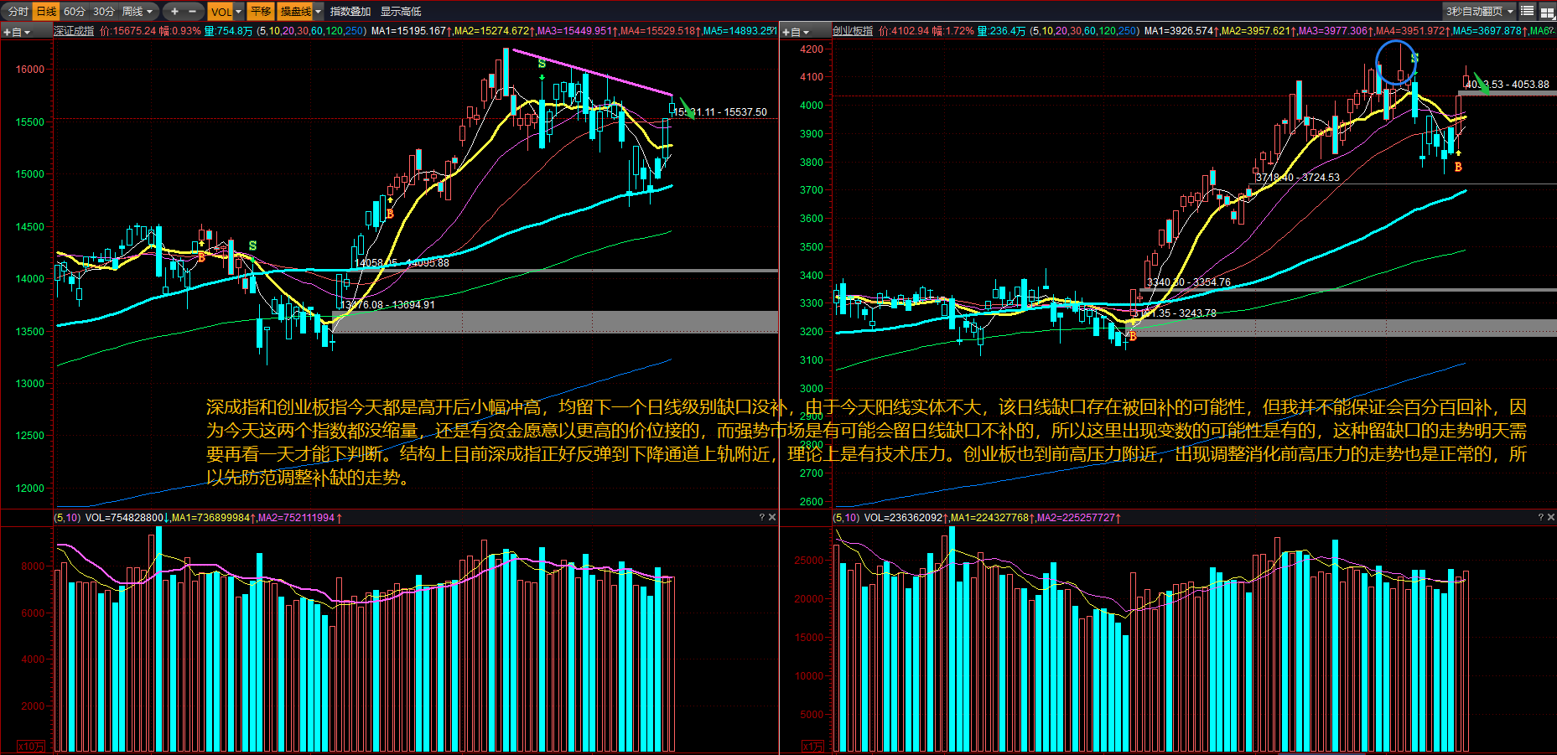Close the left volume panel
The width and height of the screenshot is (1557, 755).
point(772,518)
